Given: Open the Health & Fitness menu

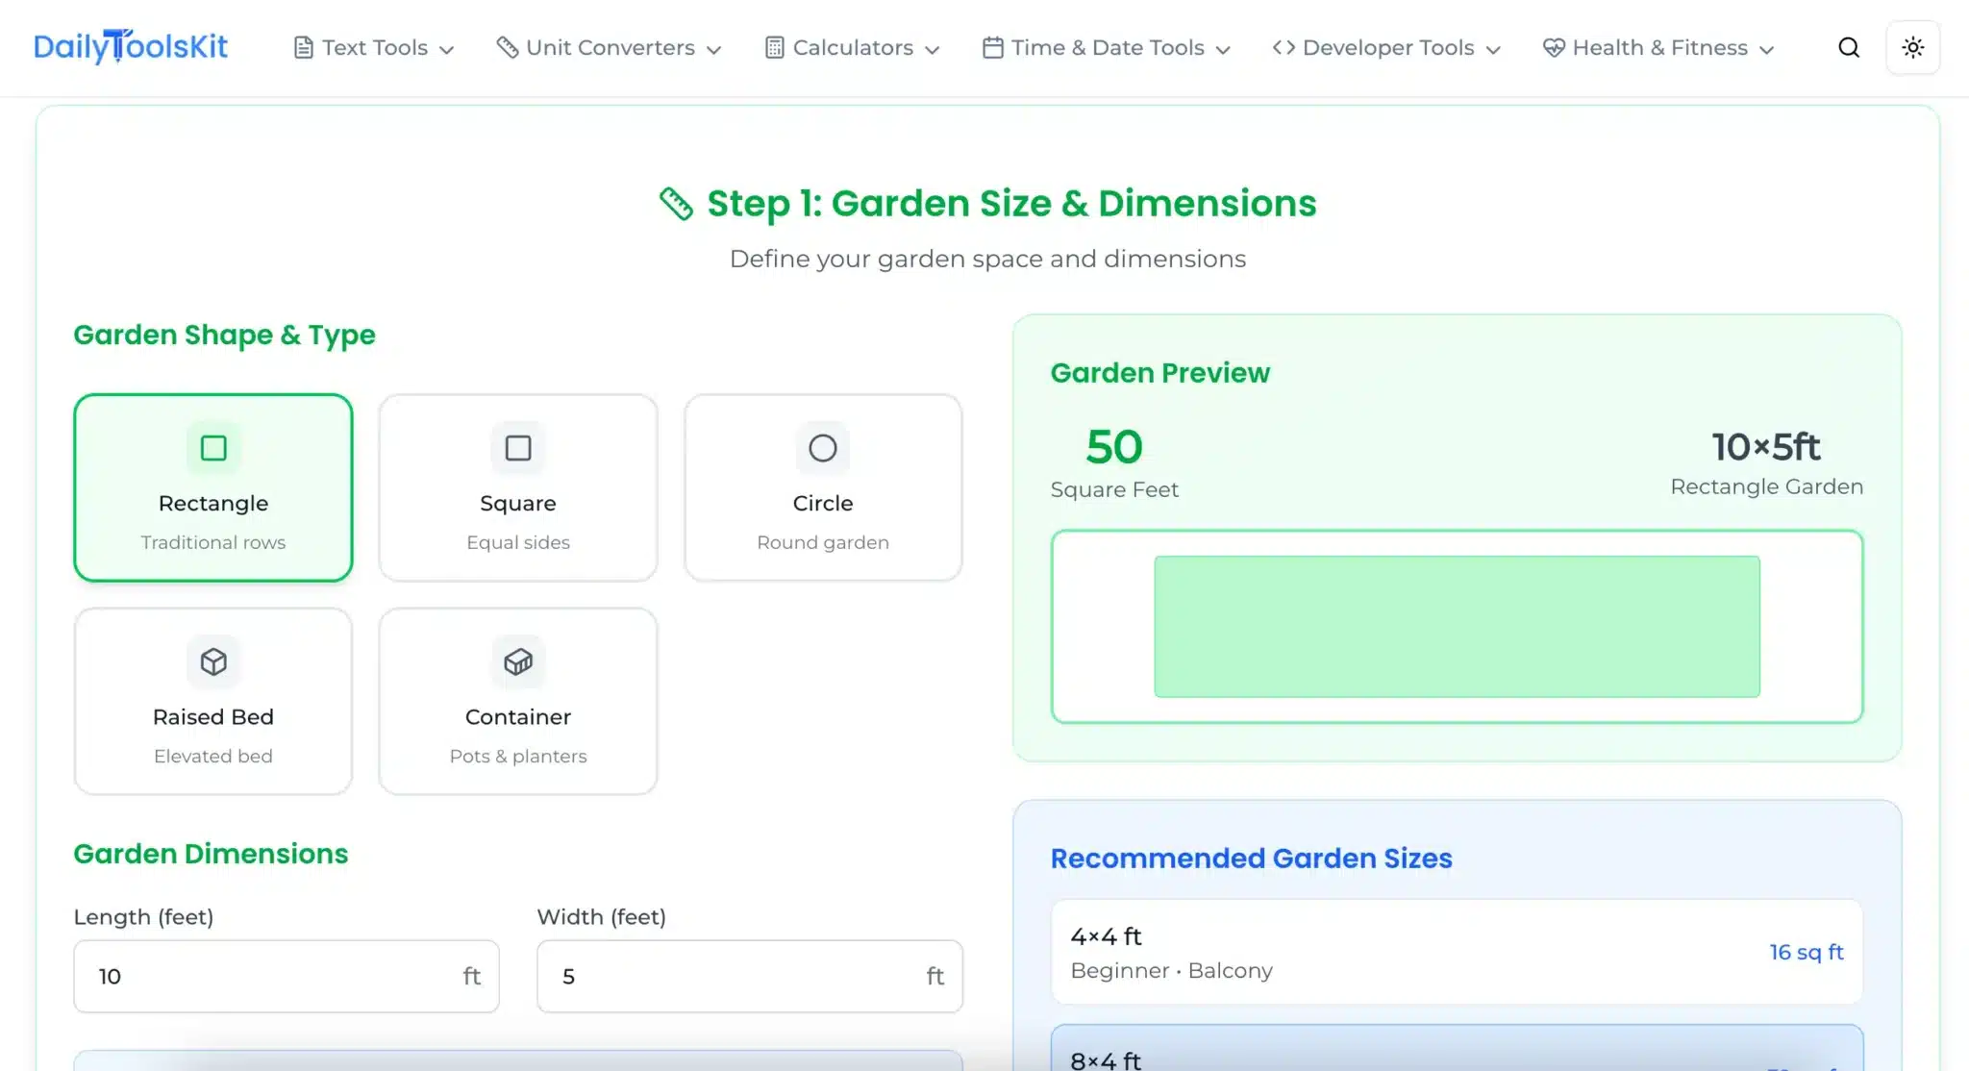Looking at the screenshot, I should click(x=1657, y=47).
